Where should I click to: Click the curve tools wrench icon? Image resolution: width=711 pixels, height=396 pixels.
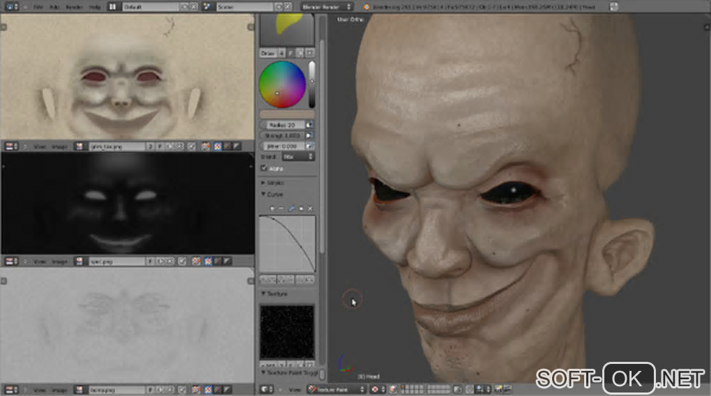click(291, 208)
